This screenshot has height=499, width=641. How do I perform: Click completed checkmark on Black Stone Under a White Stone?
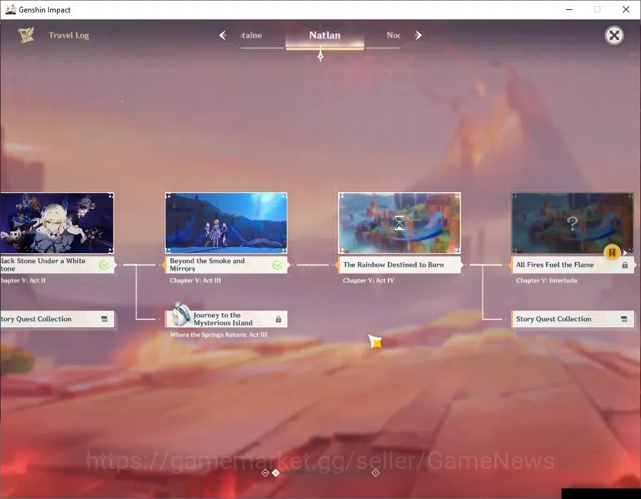(x=104, y=265)
